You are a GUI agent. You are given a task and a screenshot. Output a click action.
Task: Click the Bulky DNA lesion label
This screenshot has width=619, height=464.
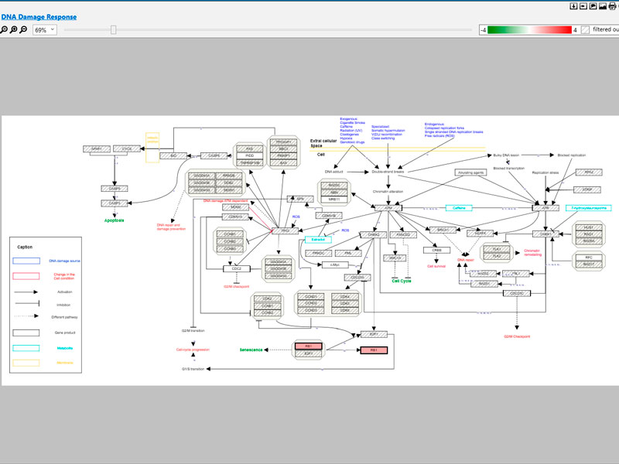506,155
